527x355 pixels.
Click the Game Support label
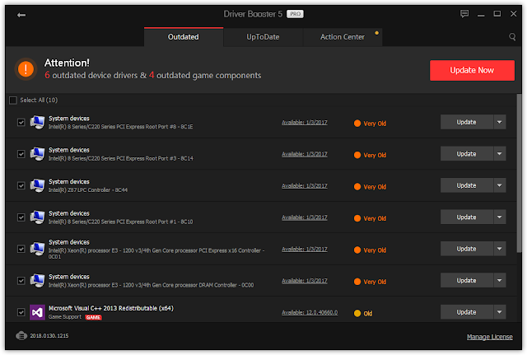click(x=65, y=317)
